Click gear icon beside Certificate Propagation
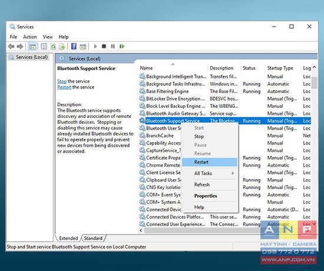The image size is (324, 271). 142,157
